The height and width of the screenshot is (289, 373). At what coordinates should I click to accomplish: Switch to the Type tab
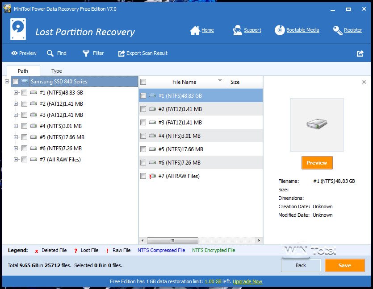[x=57, y=71]
